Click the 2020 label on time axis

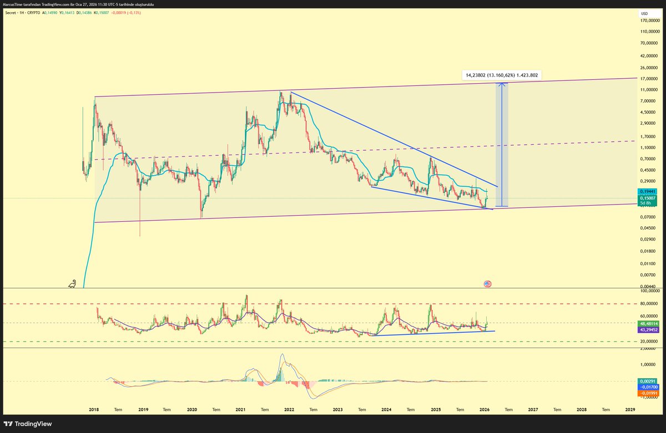tap(192, 409)
